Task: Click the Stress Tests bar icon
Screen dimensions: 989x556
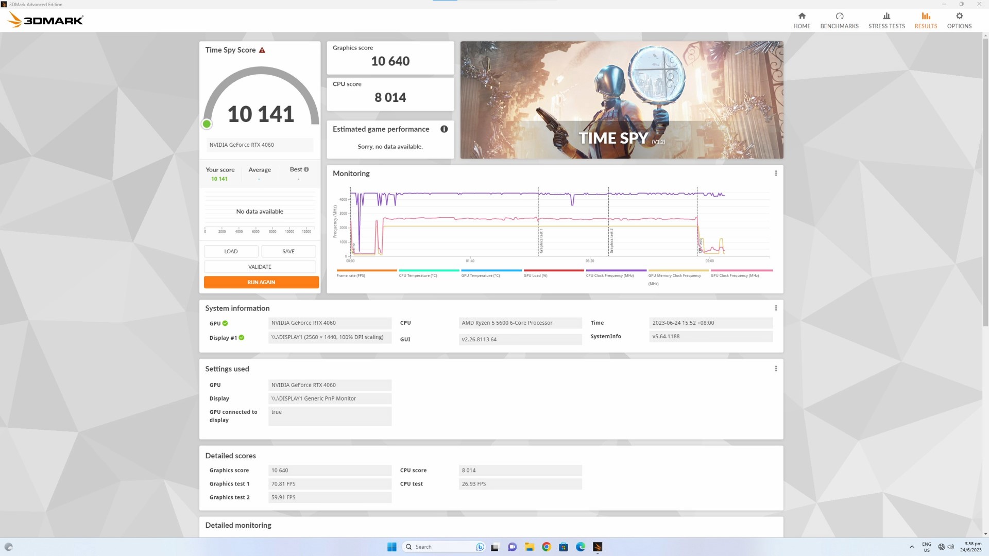Action: pos(886,20)
